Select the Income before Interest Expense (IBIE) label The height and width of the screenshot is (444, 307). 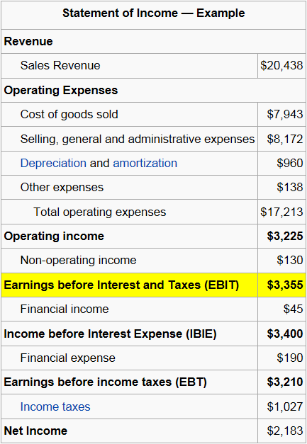pyautogui.click(x=111, y=334)
